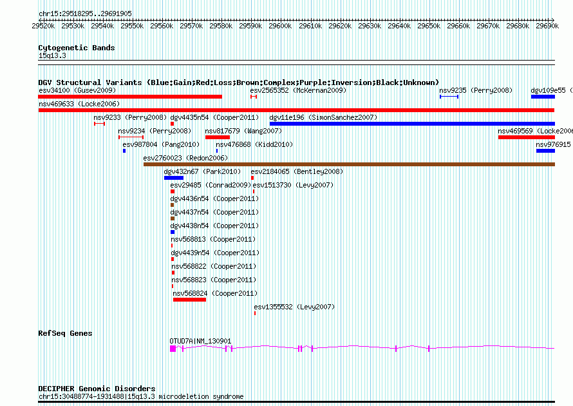This screenshot has width=573, height=406.
Task: Click dgv4436n54 (Cooper2011) label
Action: [214, 198]
